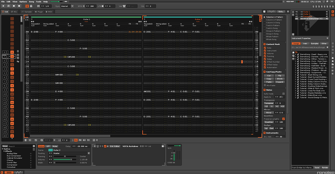
Task: Start song playback with the Play button
Action: (3, 6)
